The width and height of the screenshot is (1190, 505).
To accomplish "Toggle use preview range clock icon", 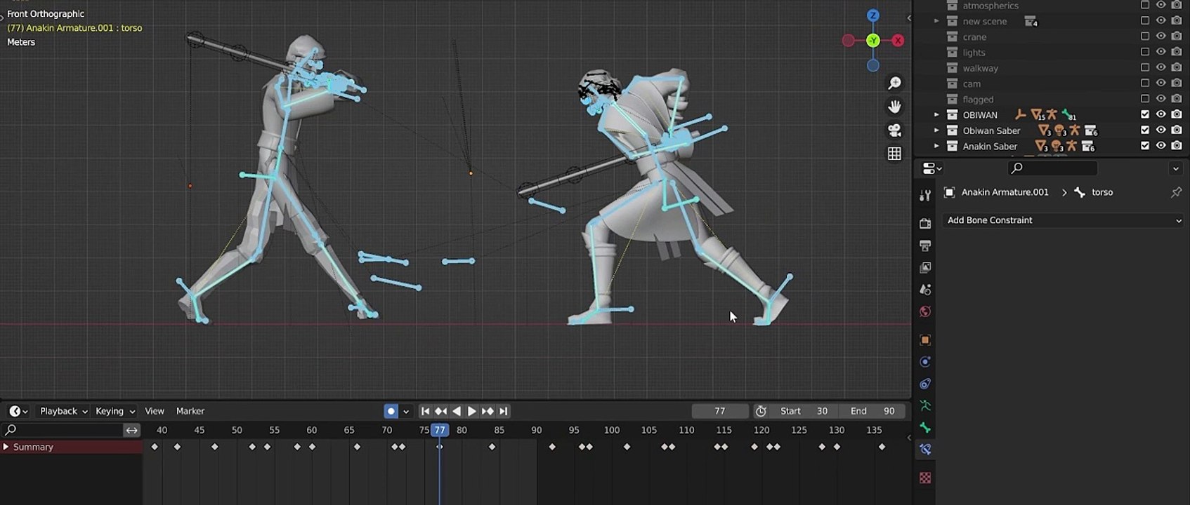I will (761, 411).
